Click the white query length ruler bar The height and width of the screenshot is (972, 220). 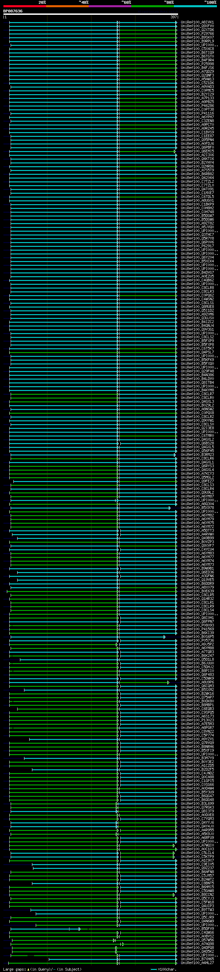click(x=91, y=14)
